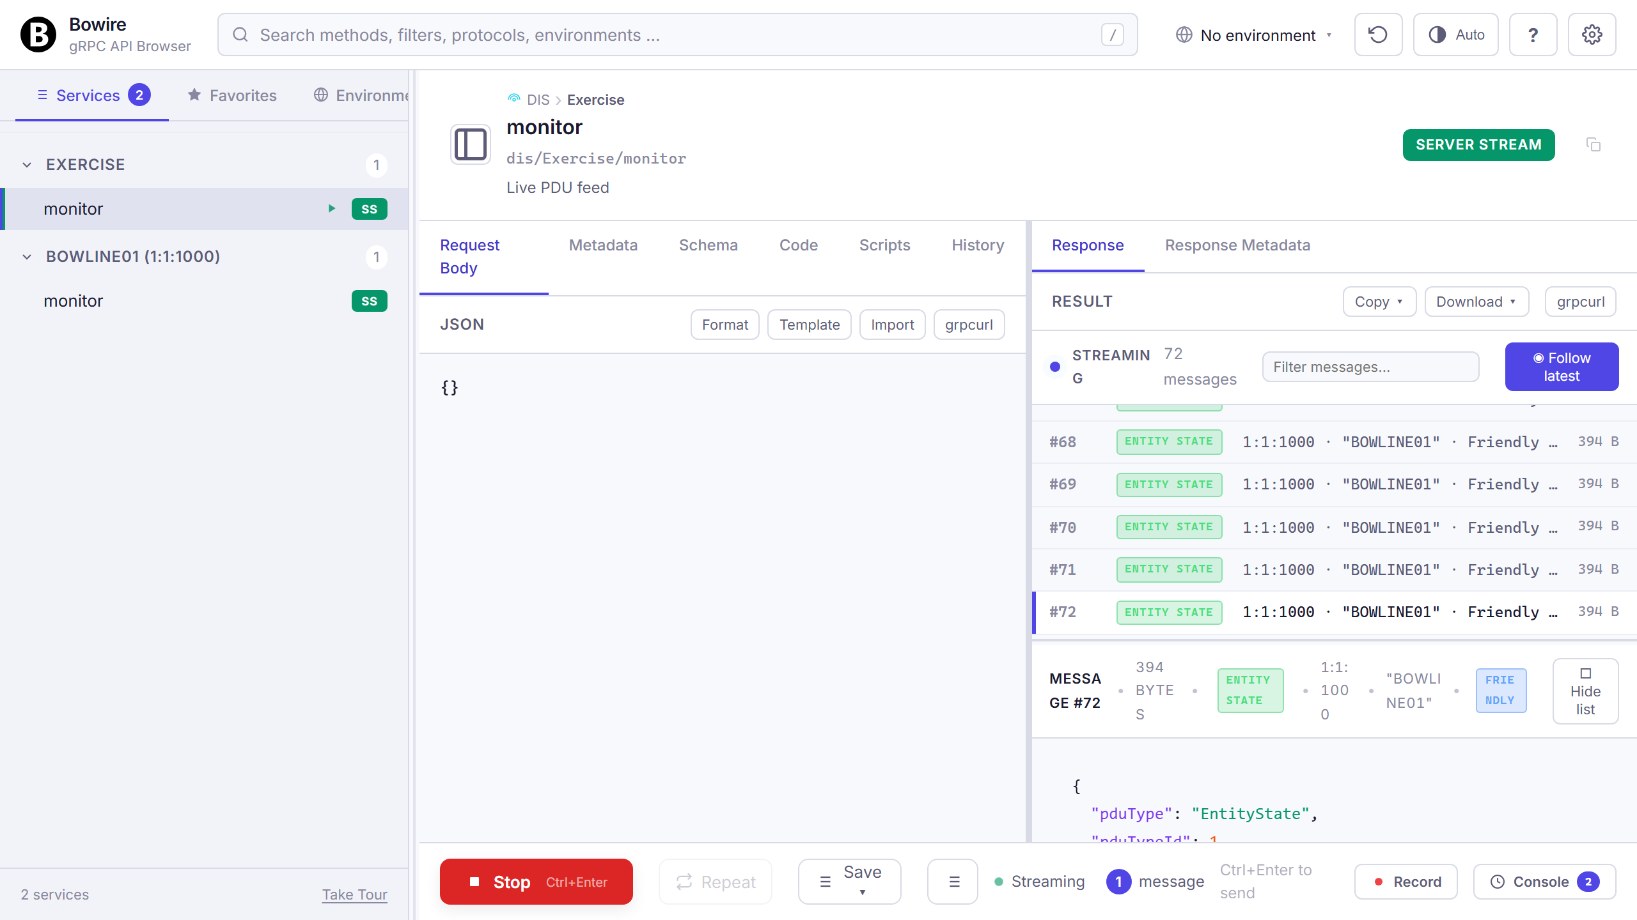Screen dimensions: 1637x920
Task: Select stream message #71 row
Action: pos(1334,570)
